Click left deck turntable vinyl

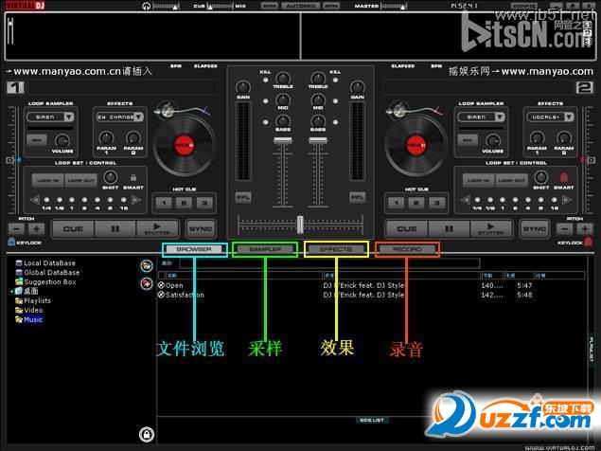(x=185, y=145)
